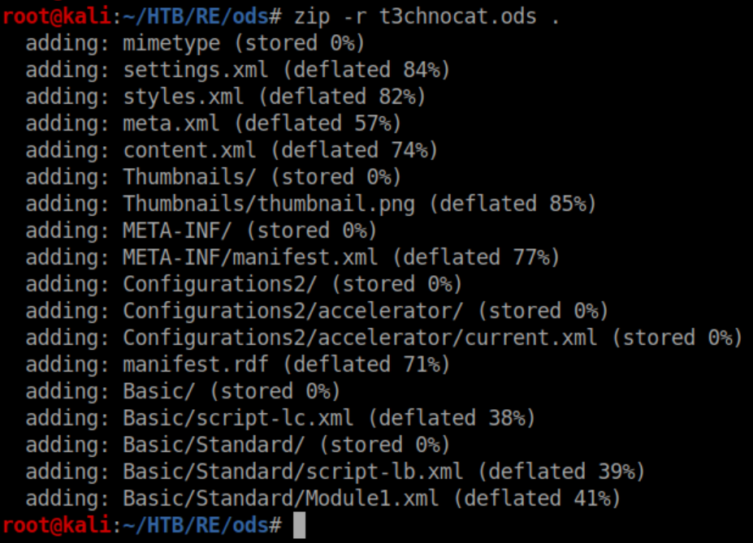Image resolution: width=753 pixels, height=543 pixels.
Task: Click Basic/Standard/Module1.xml entry
Action: coord(281,498)
